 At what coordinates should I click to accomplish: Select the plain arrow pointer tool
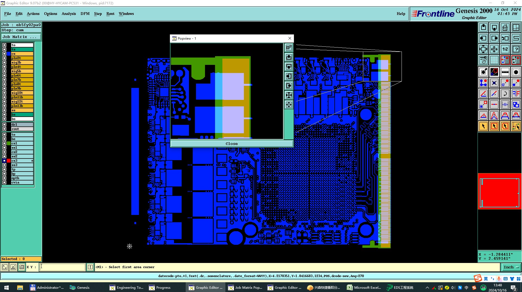click(x=483, y=126)
